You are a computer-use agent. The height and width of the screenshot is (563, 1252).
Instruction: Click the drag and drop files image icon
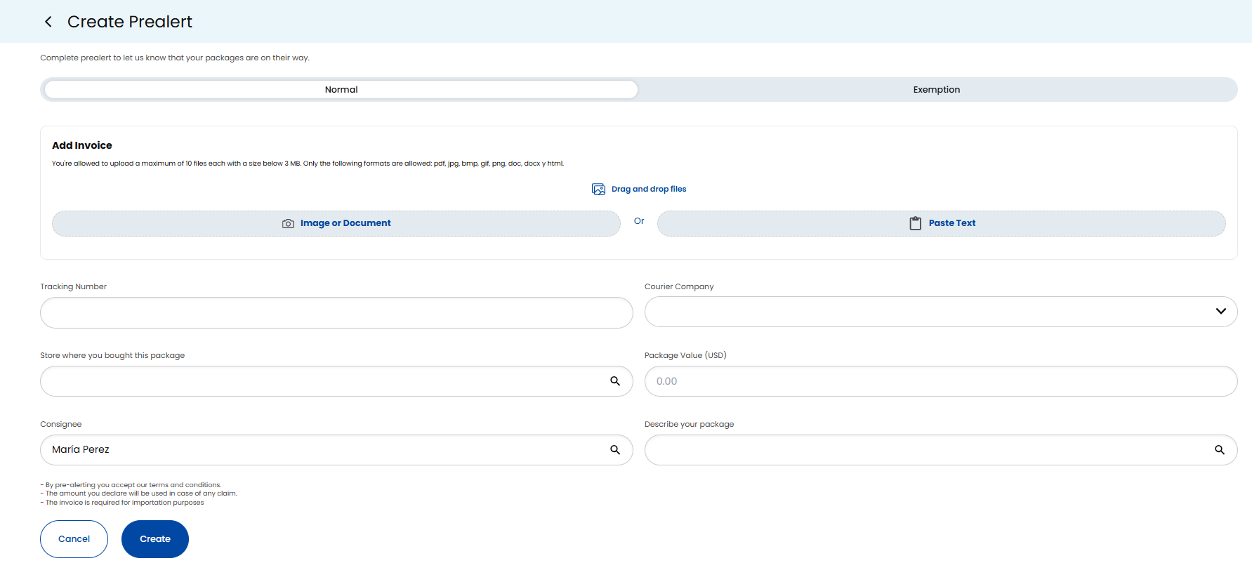point(598,189)
